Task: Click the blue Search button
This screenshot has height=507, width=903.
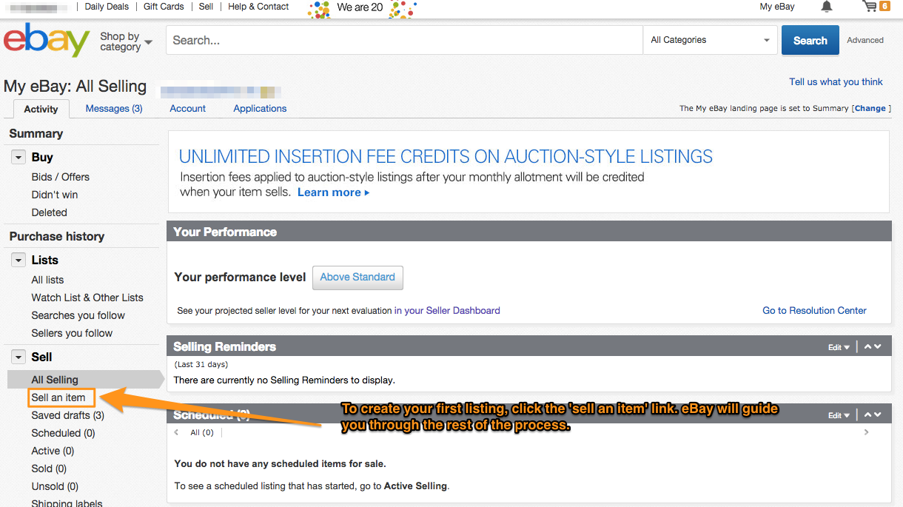Action: click(x=810, y=41)
